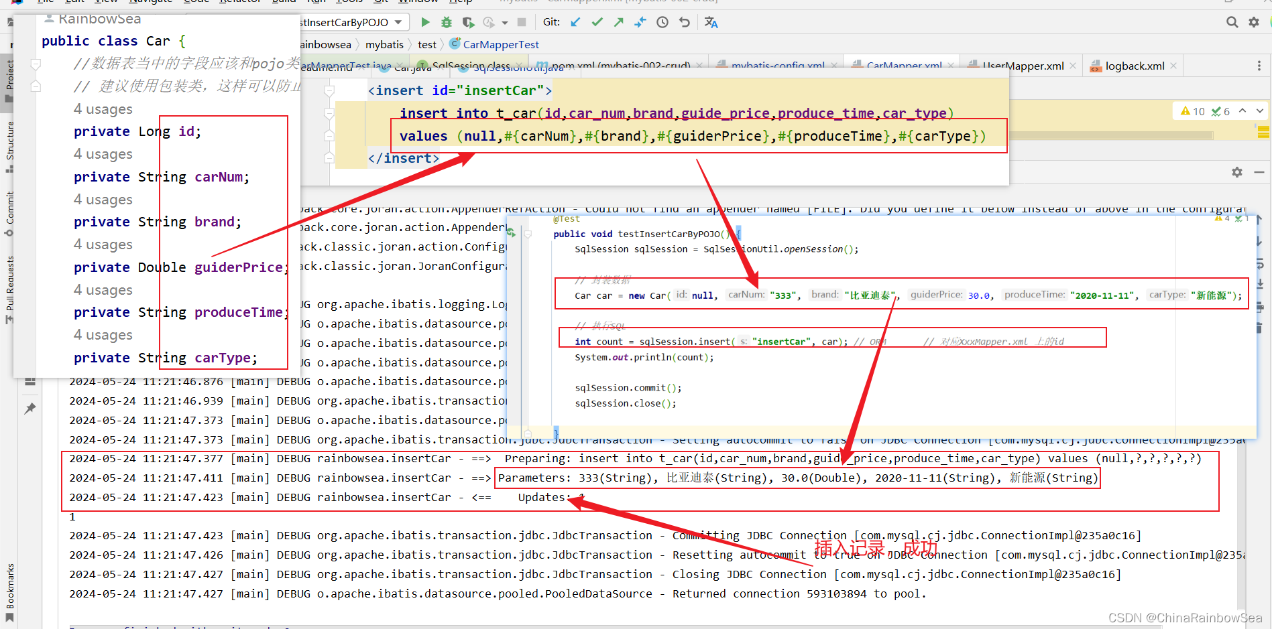This screenshot has width=1272, height=629.
Task: Click the 'Returned connection 593103894 to pool' log line
Action: (498, 593)
